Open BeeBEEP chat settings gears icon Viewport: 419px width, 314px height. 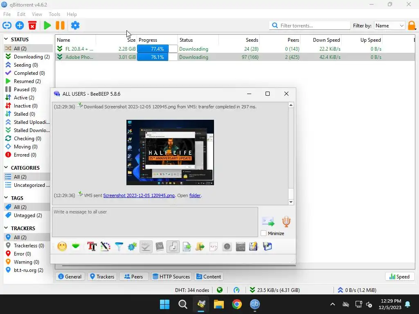tap(132, 247)
